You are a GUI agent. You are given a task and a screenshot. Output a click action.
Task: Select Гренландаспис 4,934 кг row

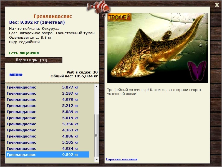coord(47,148)
